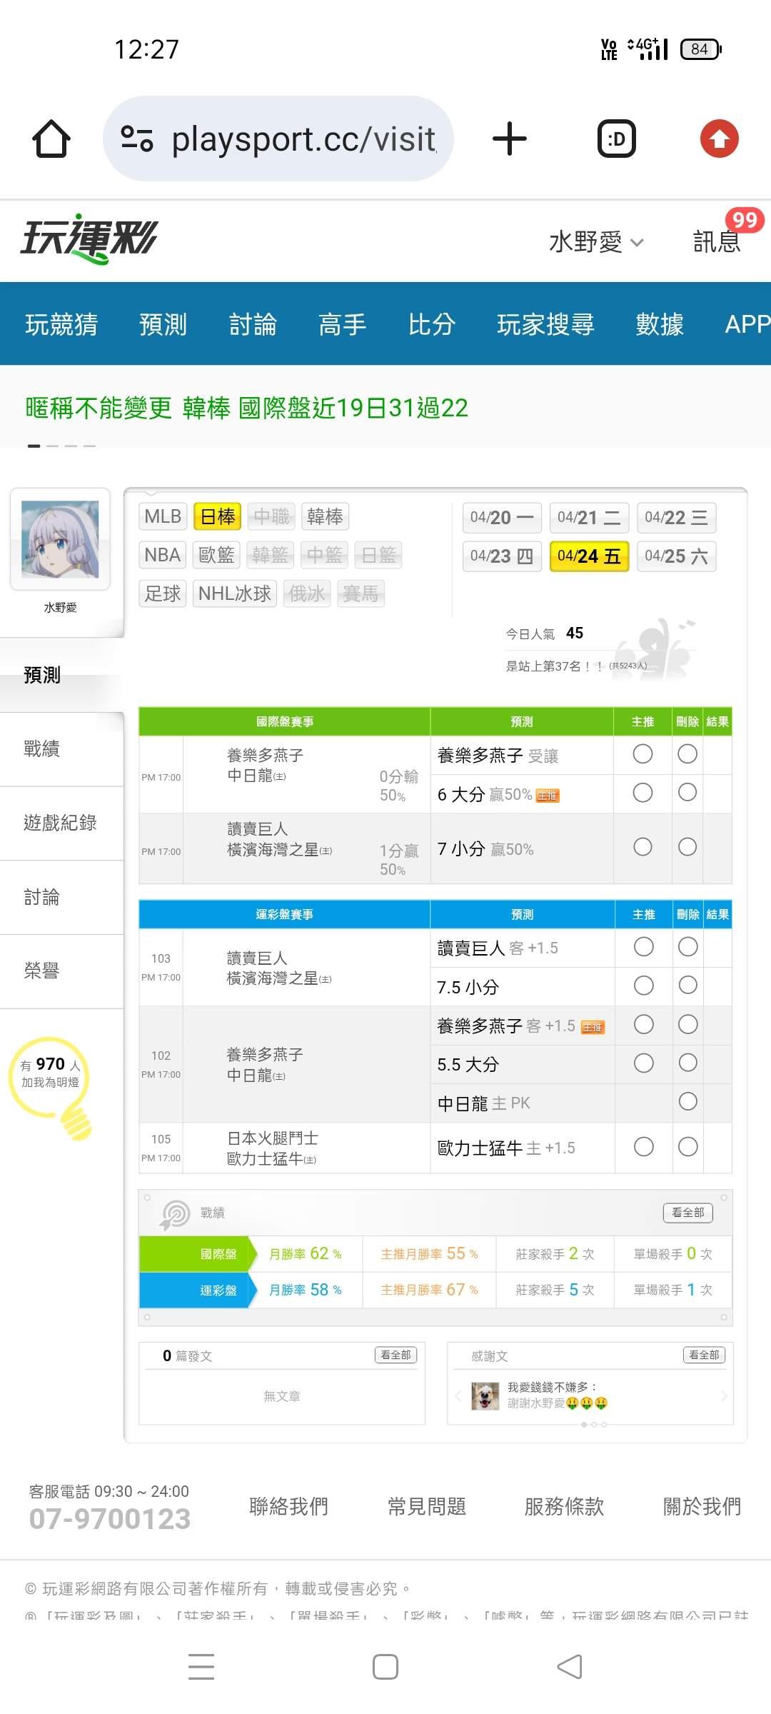Tap the Android back triangle button

click(x=570, y=1666)
